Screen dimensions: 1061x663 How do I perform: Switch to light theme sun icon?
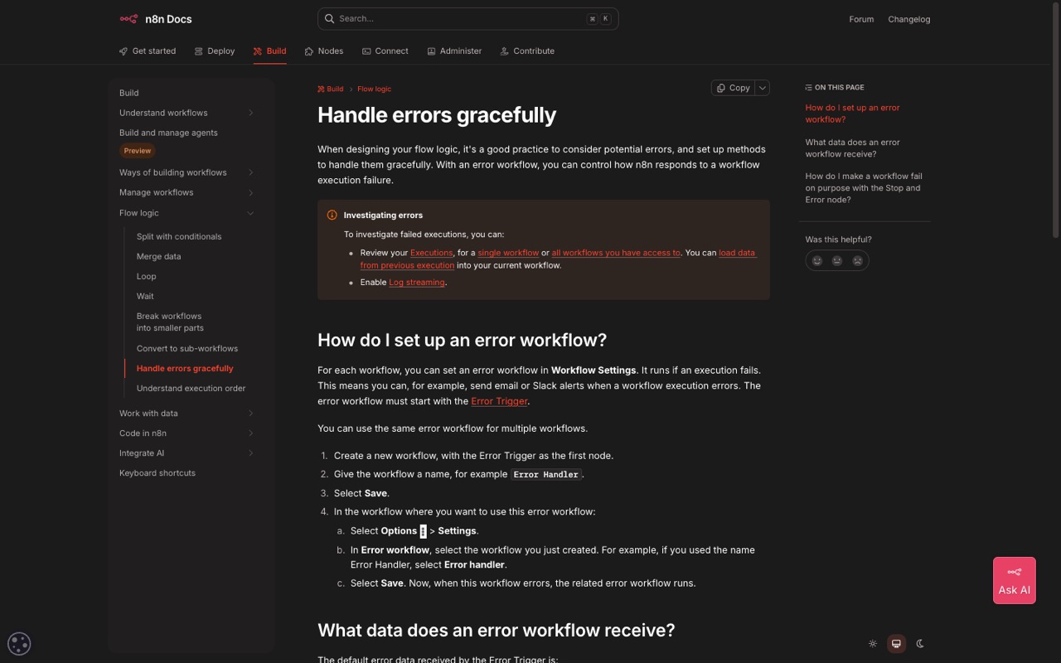coord(873,643)
